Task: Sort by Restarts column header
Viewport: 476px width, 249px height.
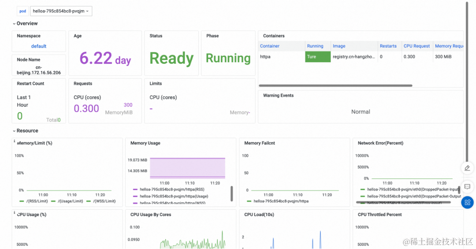Action: tap(388, 46)
